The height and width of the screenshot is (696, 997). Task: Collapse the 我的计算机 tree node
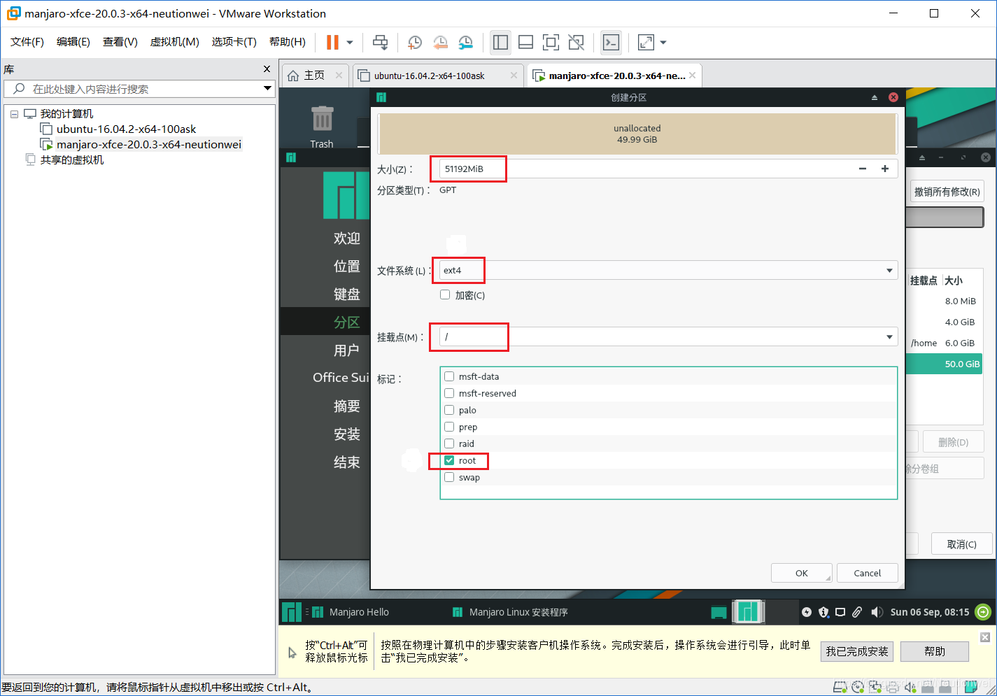pos(14,114)
